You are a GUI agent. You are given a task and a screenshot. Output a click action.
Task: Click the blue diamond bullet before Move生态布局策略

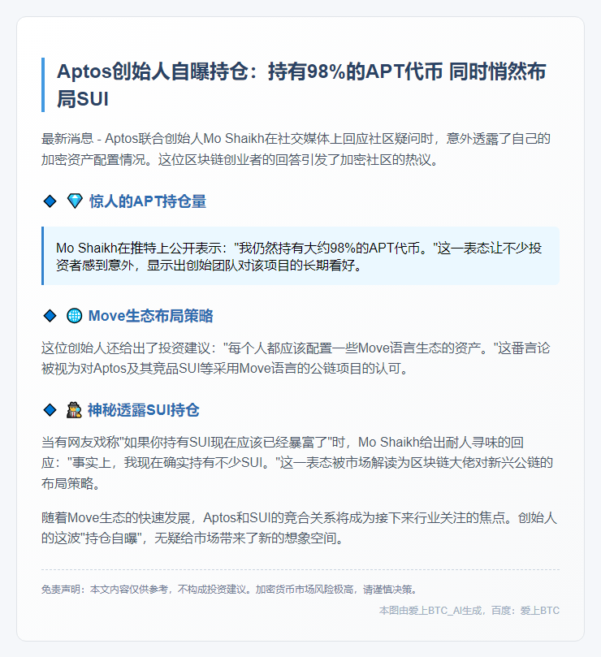pyautogui.click(x=50, y=316)
